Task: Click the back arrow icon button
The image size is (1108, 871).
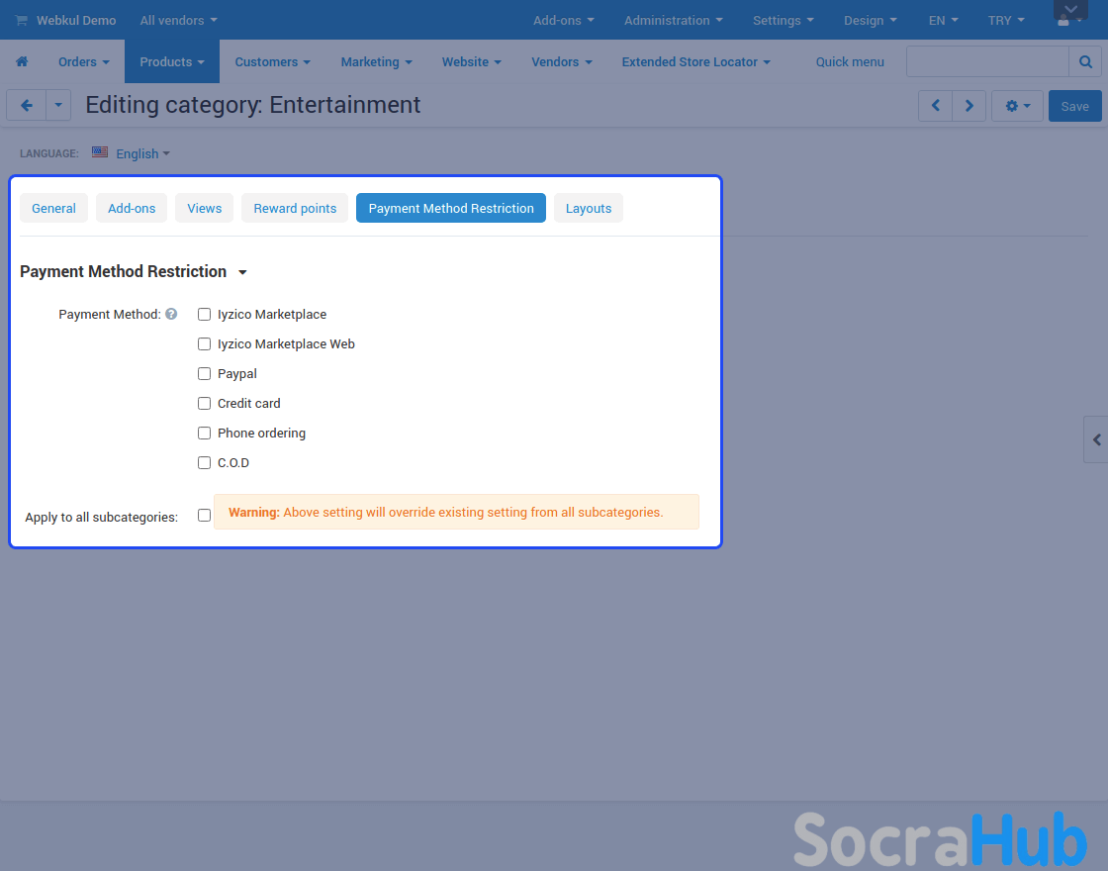Action: [27, 106]
